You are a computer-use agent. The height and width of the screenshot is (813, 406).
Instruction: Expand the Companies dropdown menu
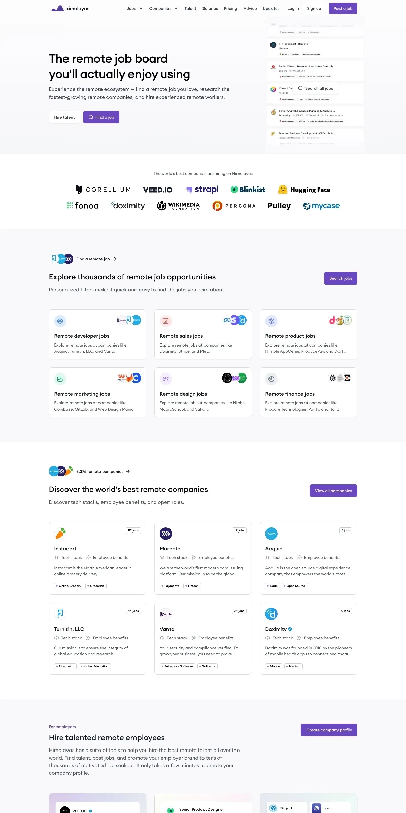click(x=163, y=9)
